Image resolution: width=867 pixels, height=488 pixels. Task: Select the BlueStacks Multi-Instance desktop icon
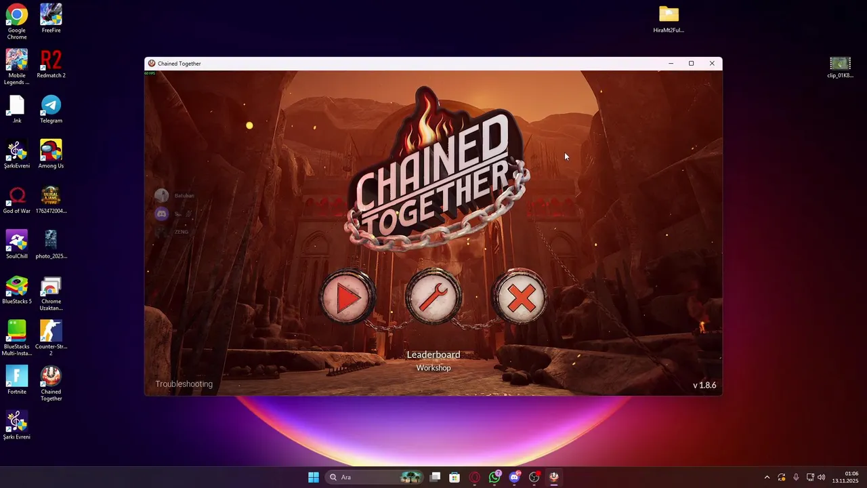pos(17,339)
